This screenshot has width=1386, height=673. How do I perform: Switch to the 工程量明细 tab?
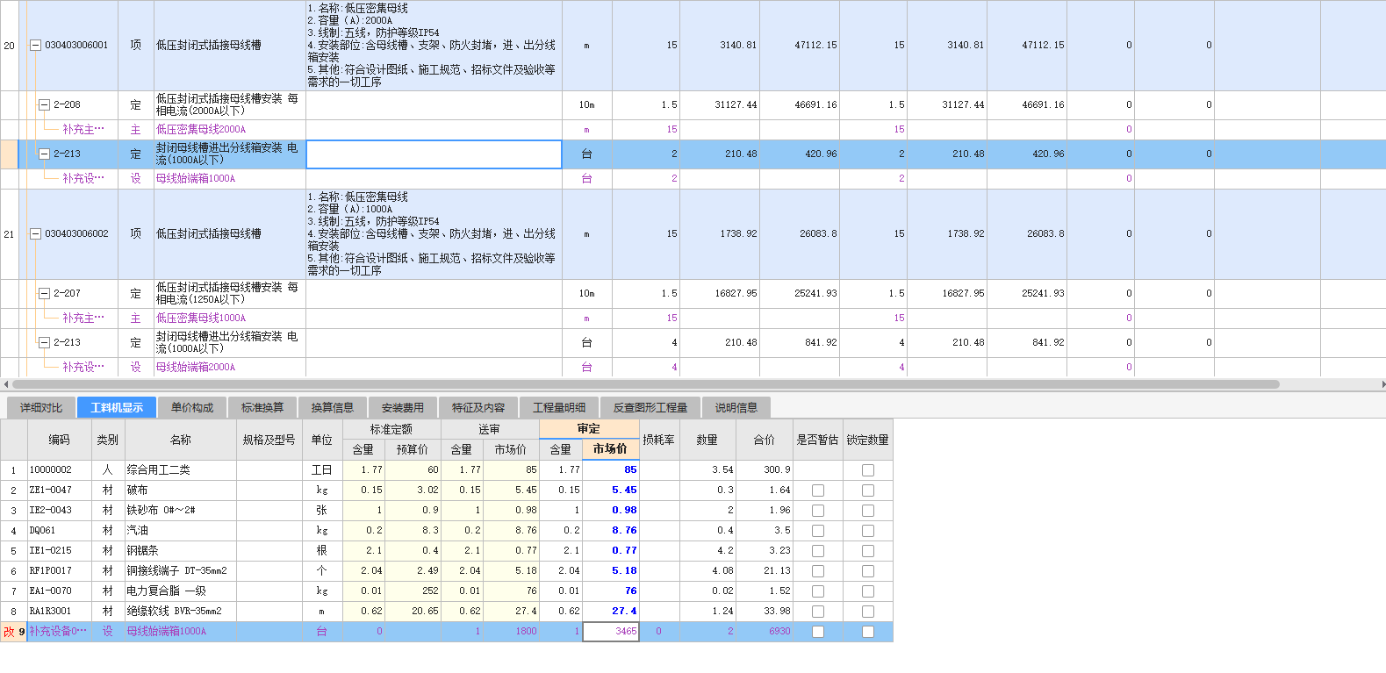(559, 407)
